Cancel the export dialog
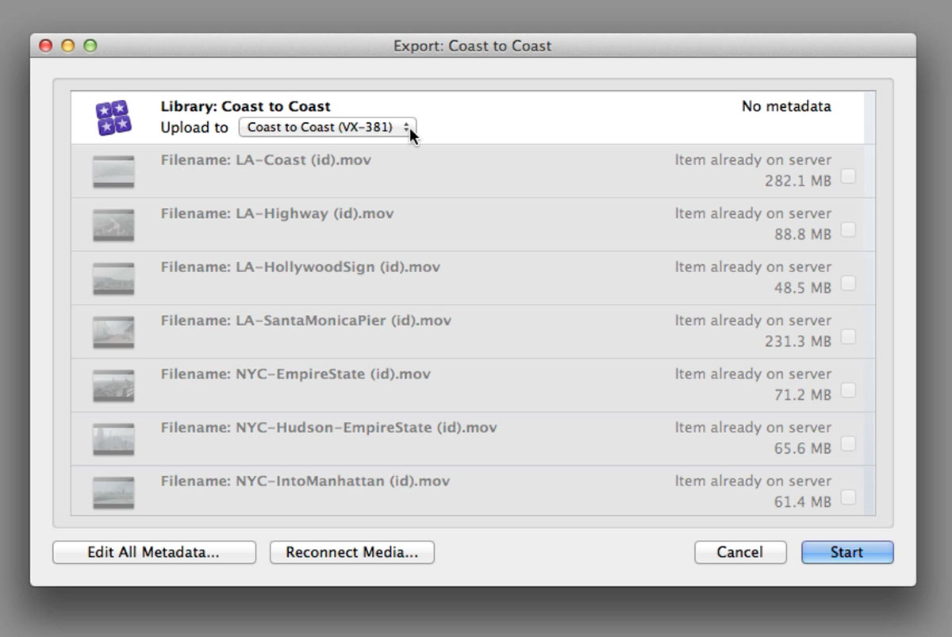 pos(740,552)
